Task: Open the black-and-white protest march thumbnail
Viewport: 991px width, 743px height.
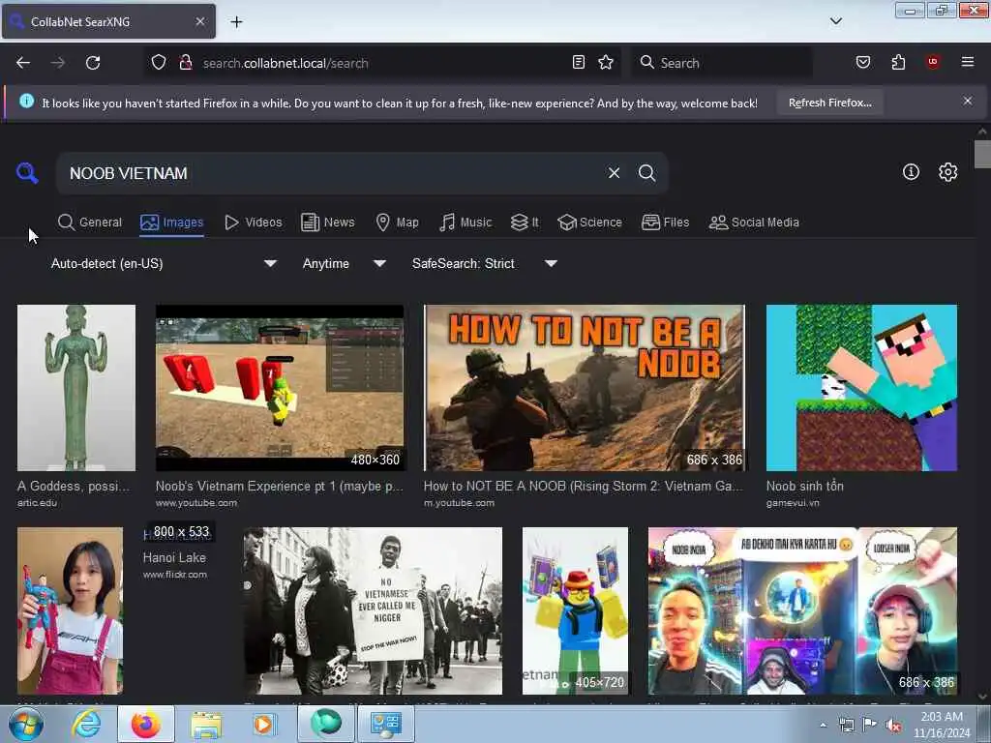Action: 373,611
